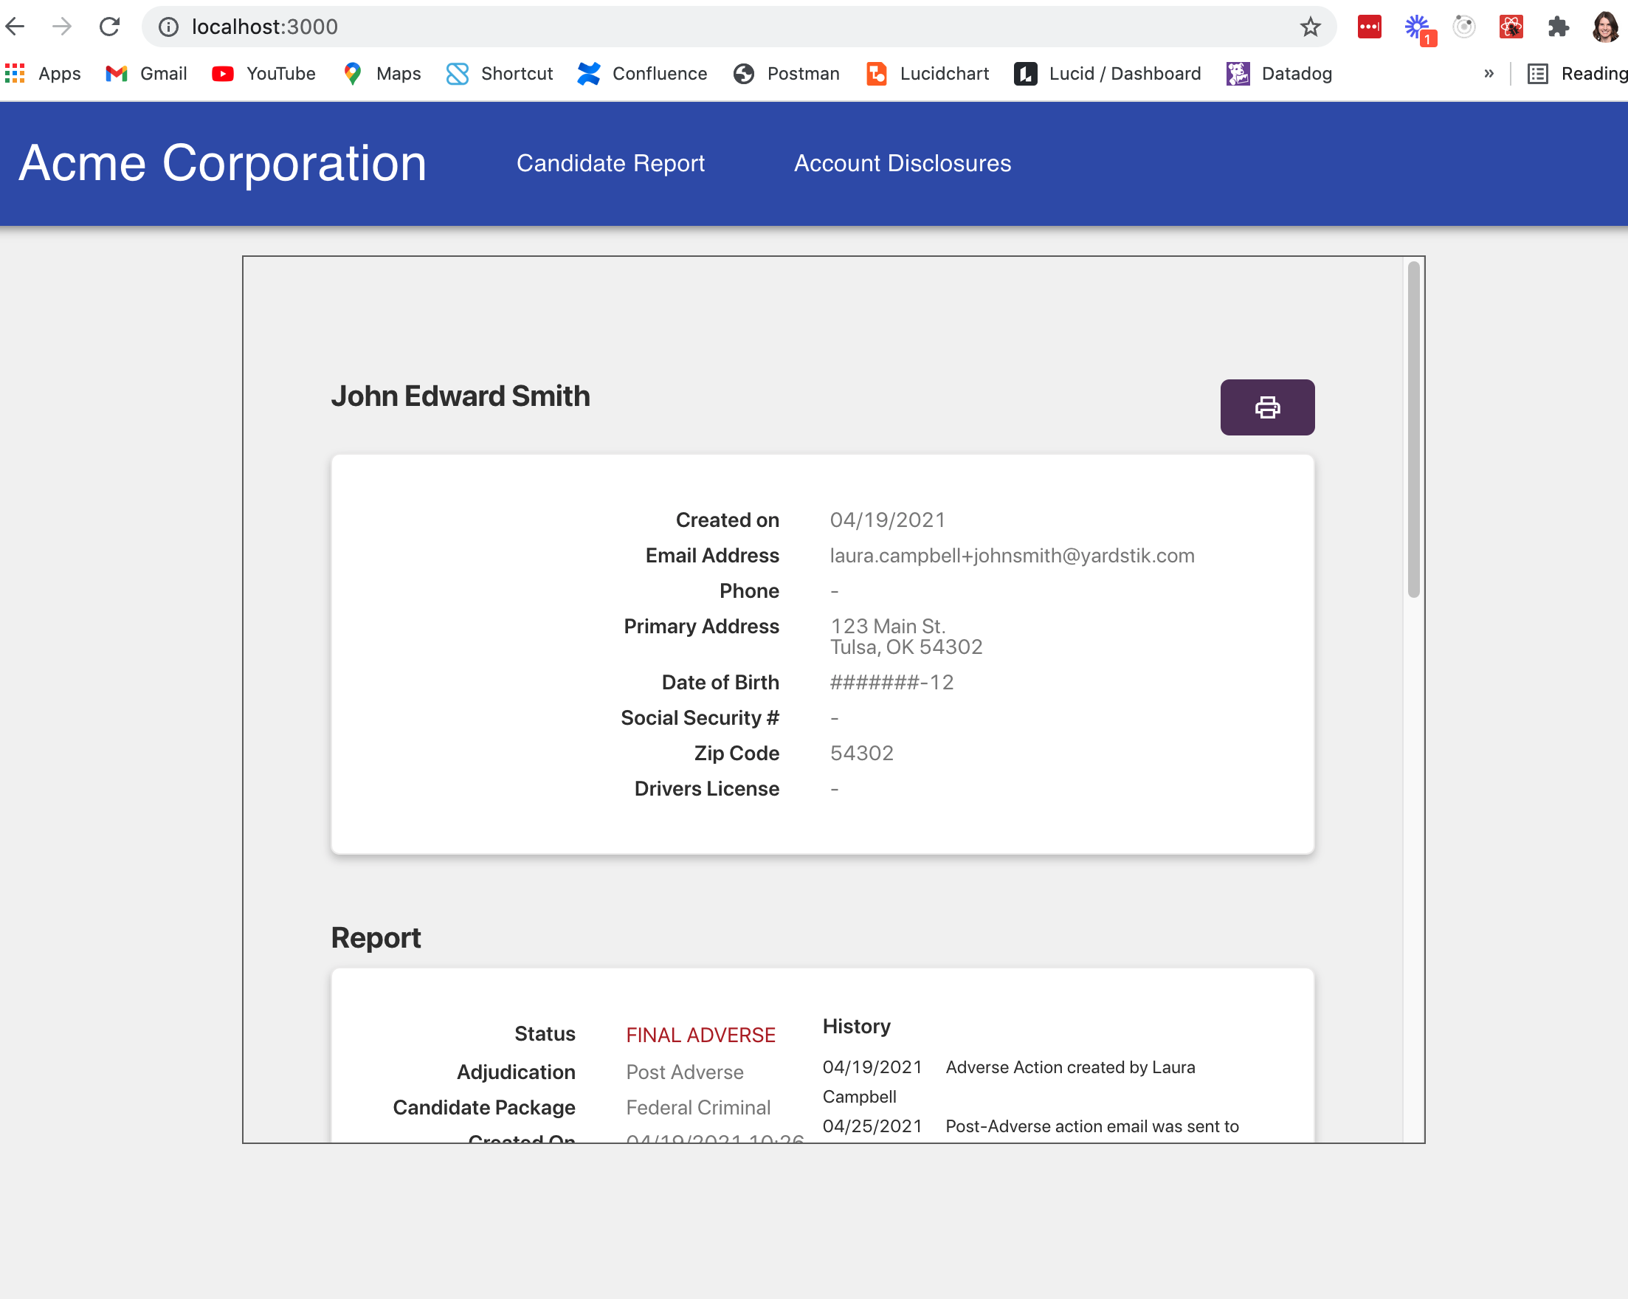Open the user profile avatar
Viewport: 1628px width, 1299px height.
pyautogui.click(x=1605, y=27)
